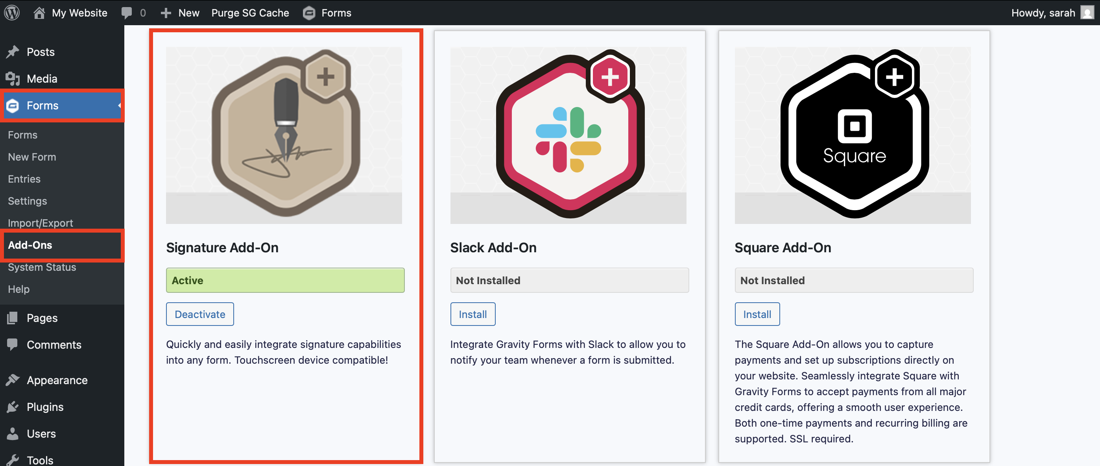Screen dimensions: 1100x466
Task: Open System Status submenu item
Action: (x=42, y=267)
